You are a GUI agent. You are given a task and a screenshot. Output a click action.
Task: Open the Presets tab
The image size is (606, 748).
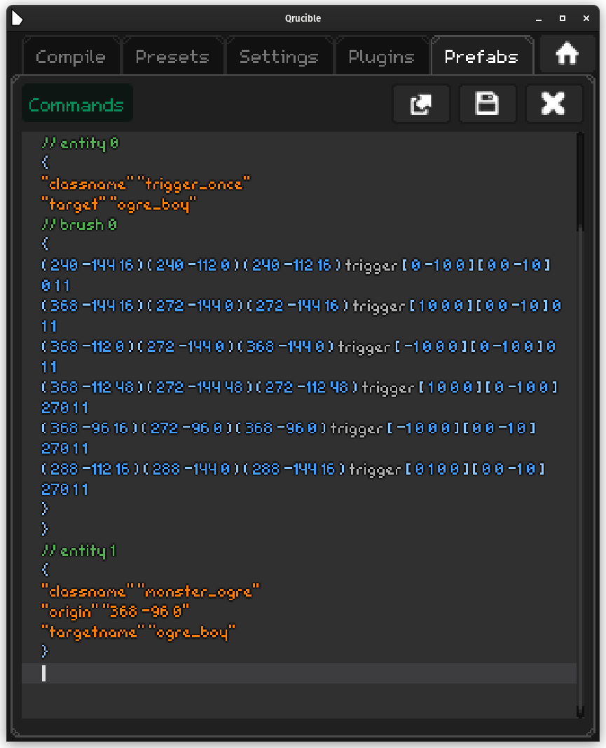[x=172, y=57]
